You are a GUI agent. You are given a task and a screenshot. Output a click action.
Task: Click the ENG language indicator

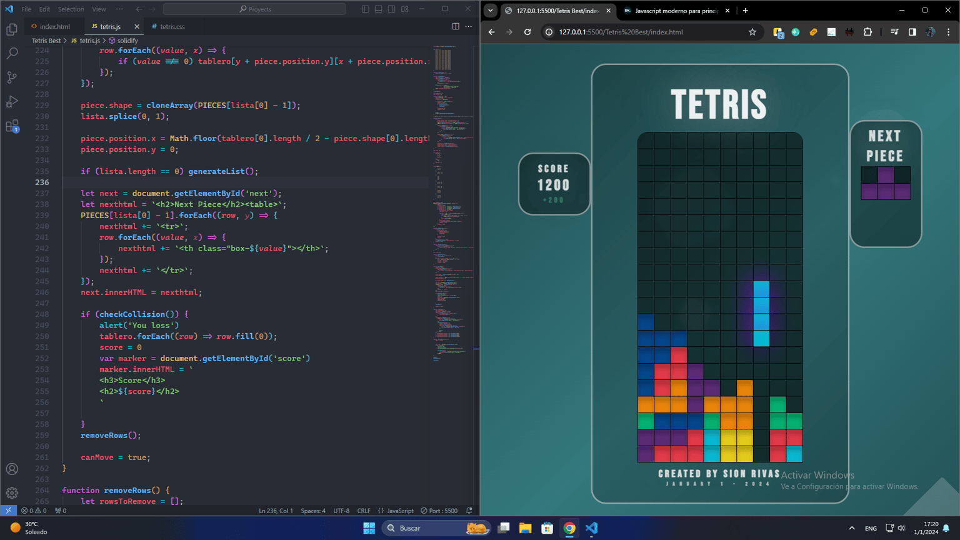[x=871, y=528]
